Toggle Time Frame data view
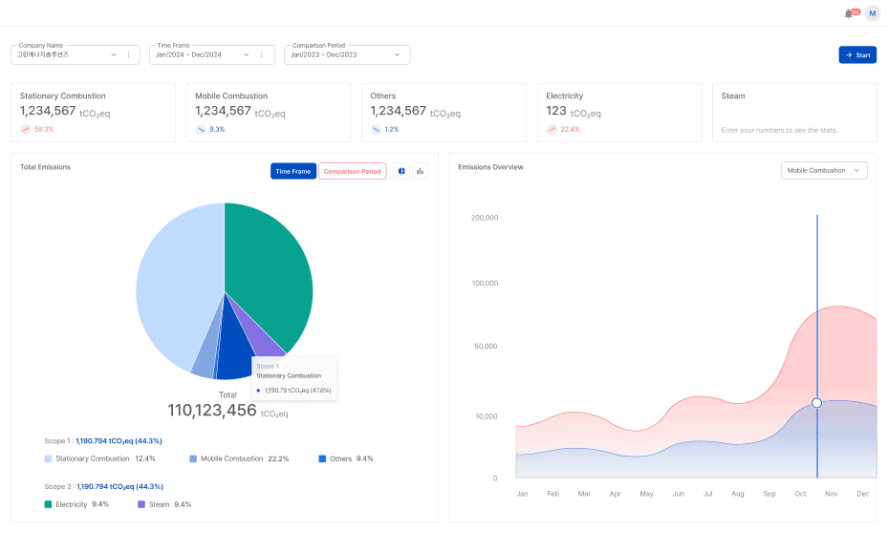Screen dimensions: 887x553 pyautogui.click(x=292, y=171)
